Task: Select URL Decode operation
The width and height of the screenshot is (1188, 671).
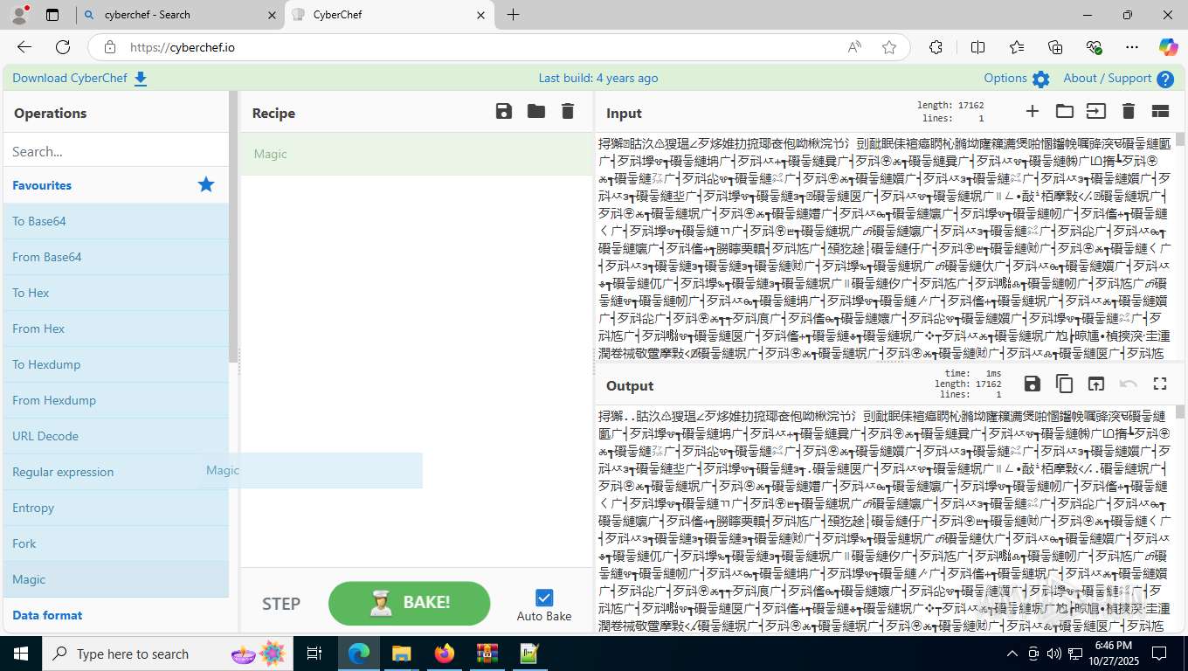Action: 116,436
